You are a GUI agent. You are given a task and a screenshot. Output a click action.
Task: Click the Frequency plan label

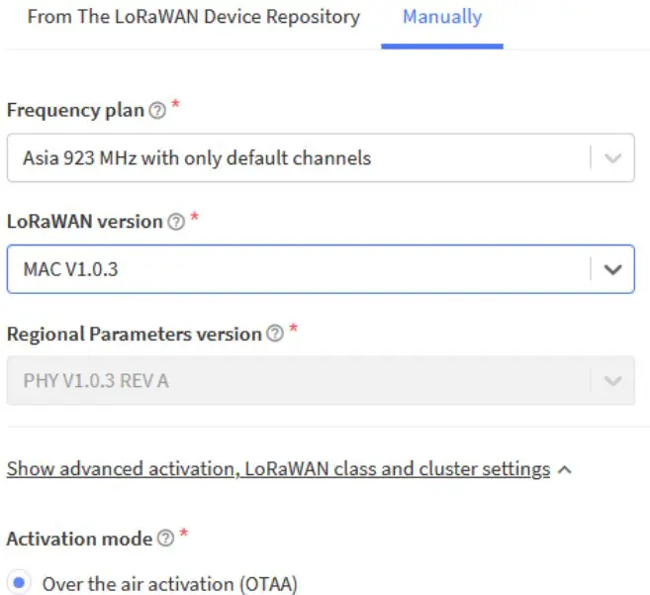75,111
